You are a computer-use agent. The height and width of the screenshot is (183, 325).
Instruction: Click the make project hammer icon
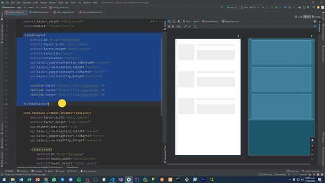coord(222,8)
